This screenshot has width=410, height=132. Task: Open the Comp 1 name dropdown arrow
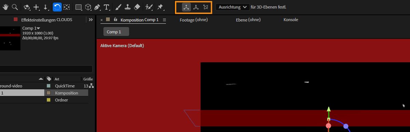click(38, 28)
